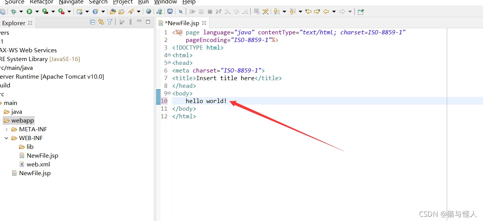Screen dimensions: 483x221
Task: Expand the META-INF folder arrow
Action: click(x=6, y=129)
